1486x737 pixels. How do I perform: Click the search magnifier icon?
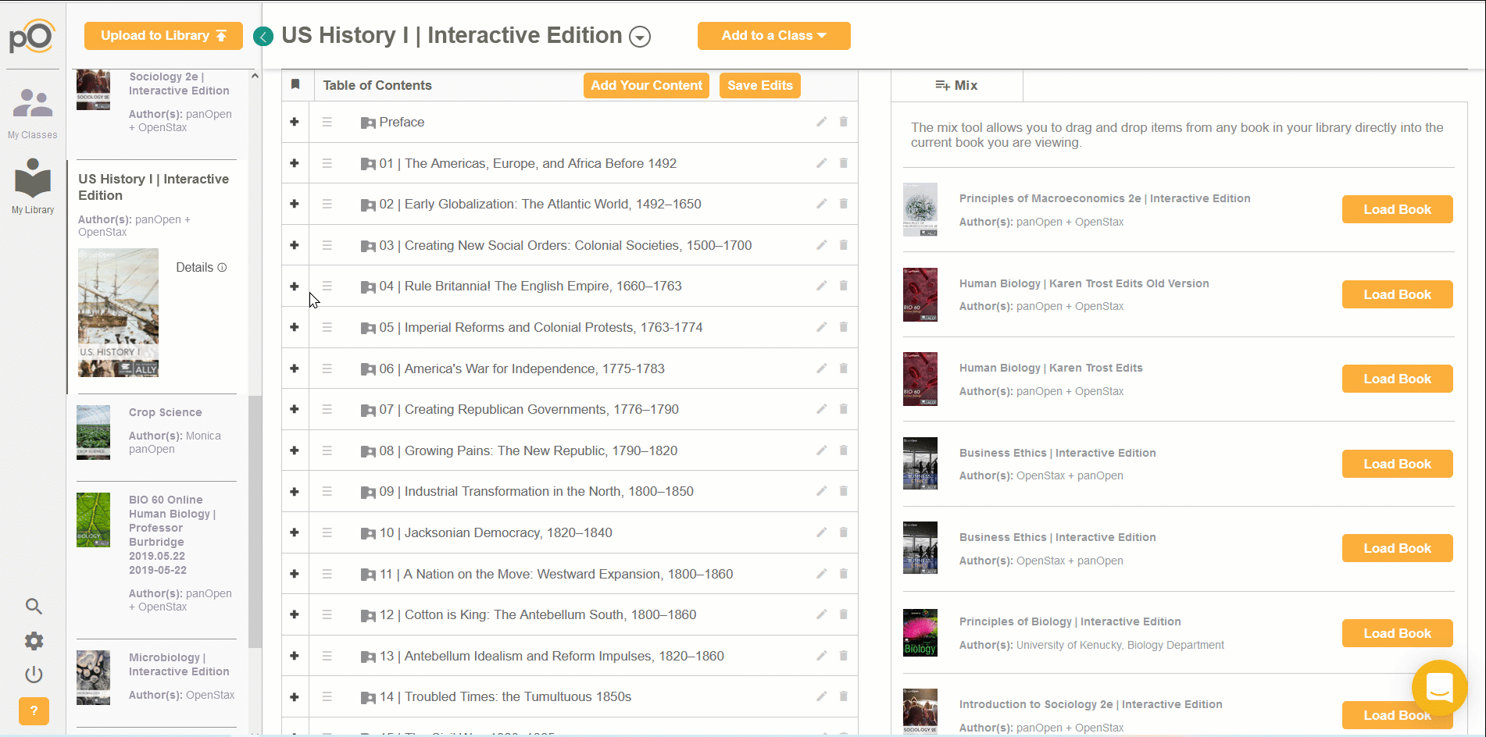click(x=34, y=606)
